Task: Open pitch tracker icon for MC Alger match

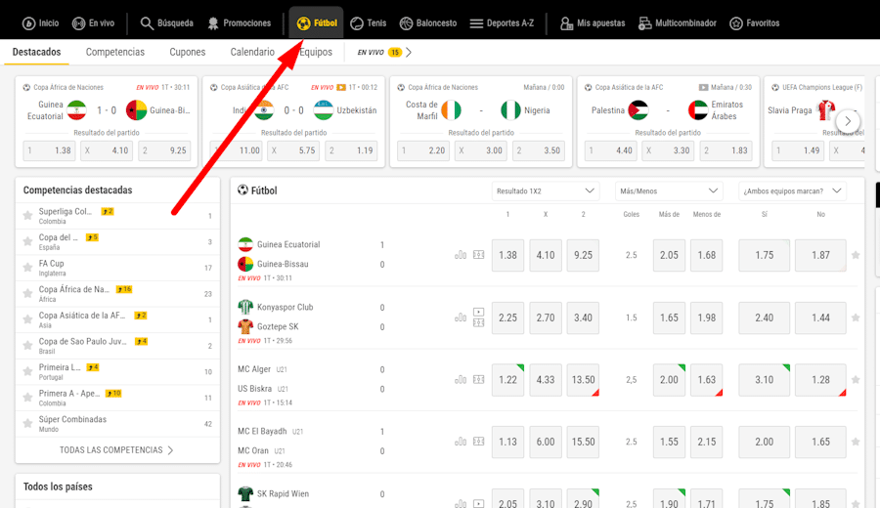Action: pyautogui.click(x=479, y=380)
